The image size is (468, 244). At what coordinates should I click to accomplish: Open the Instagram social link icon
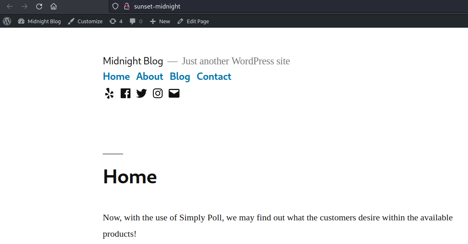click(158, 93)
